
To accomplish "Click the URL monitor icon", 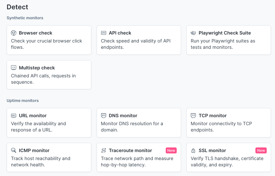I will (14, 116).
